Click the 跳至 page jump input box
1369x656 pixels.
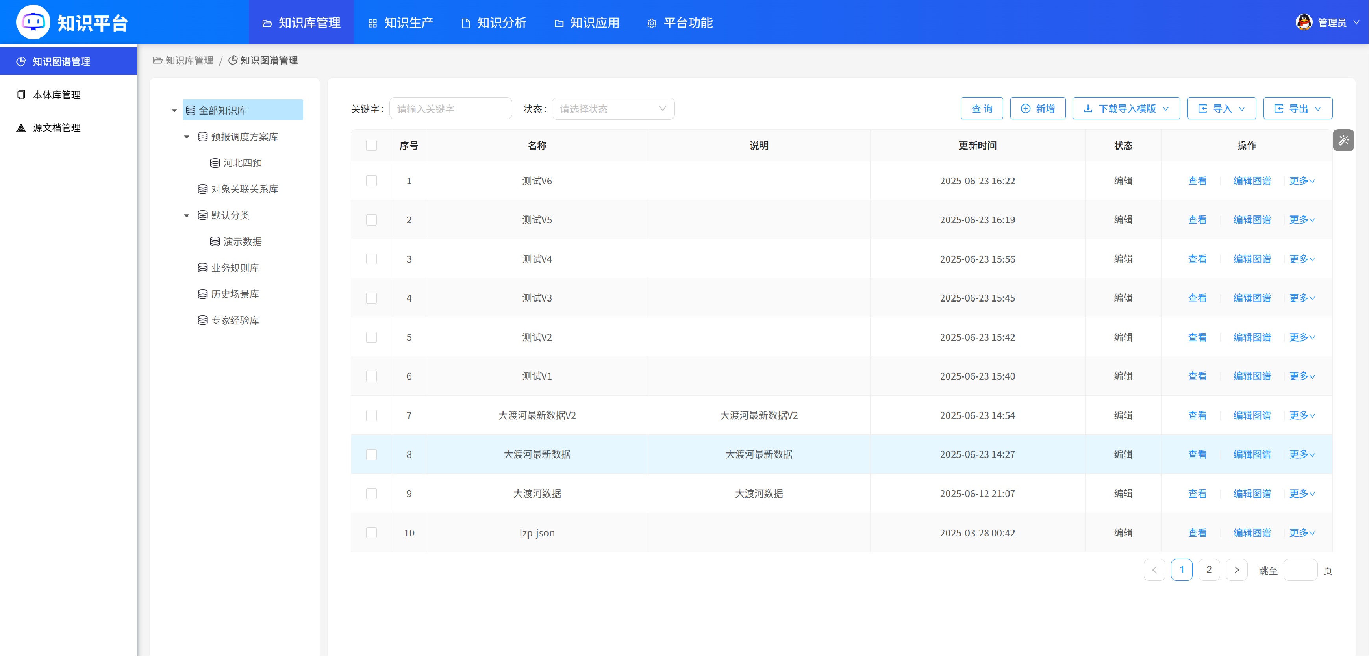pyautogui.click(x=1300, y=569)
